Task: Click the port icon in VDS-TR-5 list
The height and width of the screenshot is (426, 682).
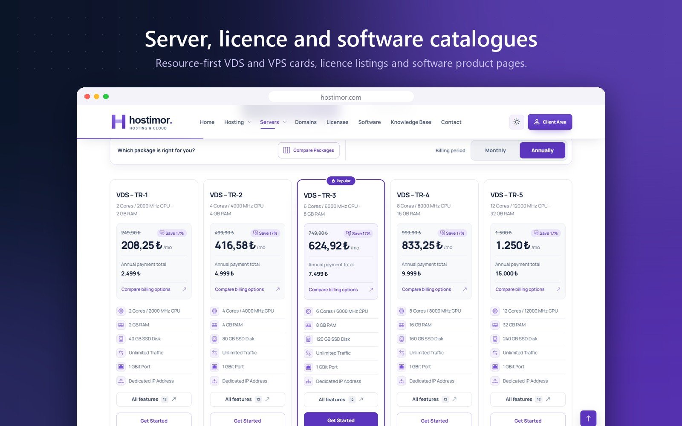Action: point(495,367)
